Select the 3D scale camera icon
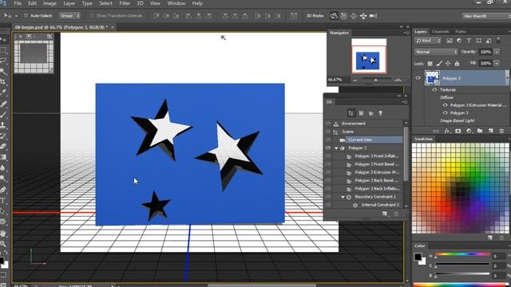The height and width of the screenshot is (287, 511). [x=373, y=16]
